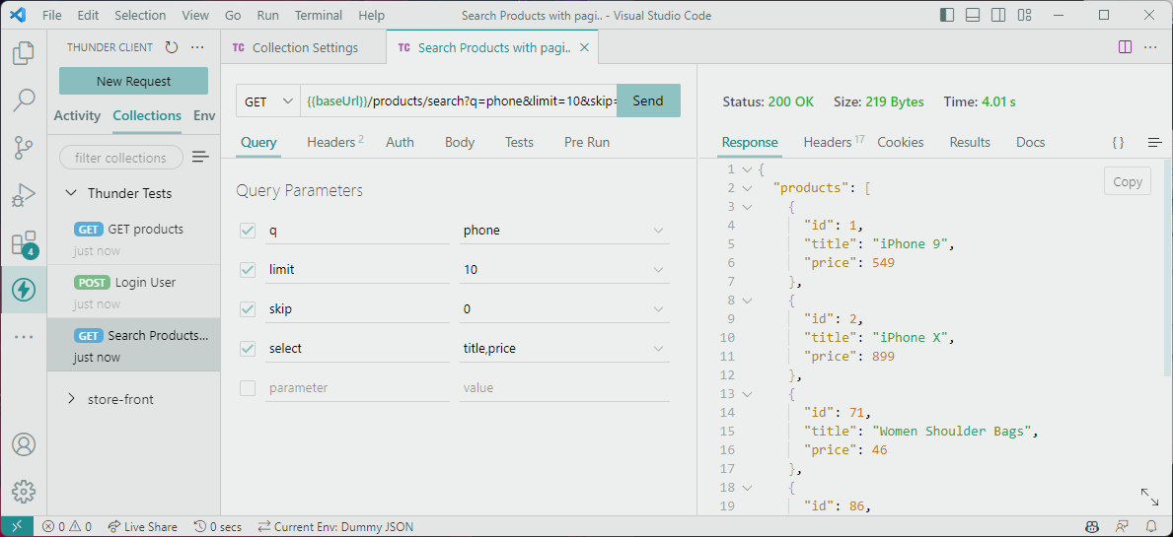Open the Selection menu
Image resolution: width=1173 pixels, height=537 pixels.
141,15
